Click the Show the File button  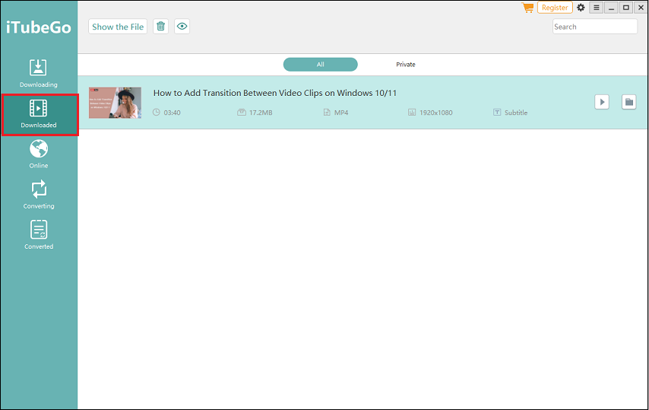(x=118, y=27)
